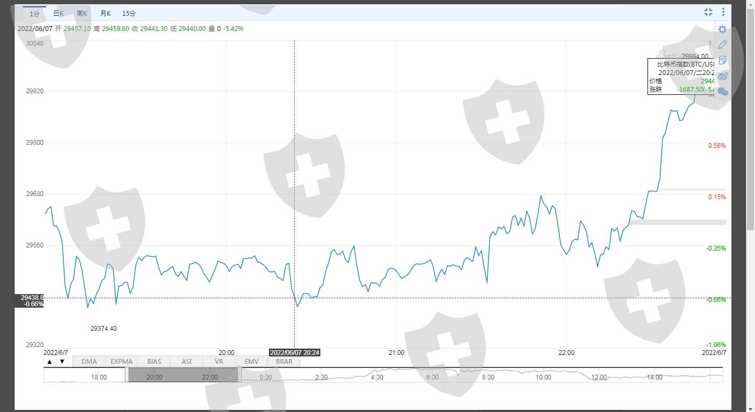Enable the BIAS indicator
Image resolution: width=755 pixels, height=412 pixels.
click(154, 362)
